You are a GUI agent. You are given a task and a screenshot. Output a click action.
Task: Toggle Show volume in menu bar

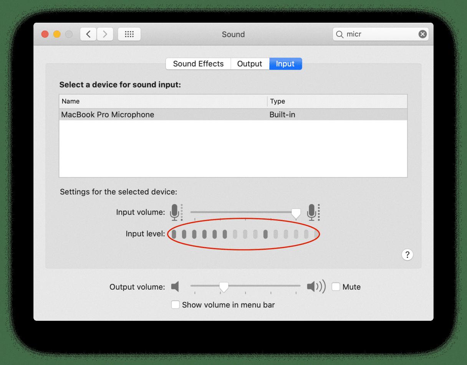[x=175, y=305]
